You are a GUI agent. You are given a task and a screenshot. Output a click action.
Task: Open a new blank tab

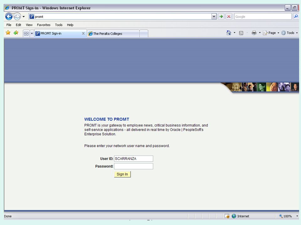pyautogui.click(x=144, y=33)
